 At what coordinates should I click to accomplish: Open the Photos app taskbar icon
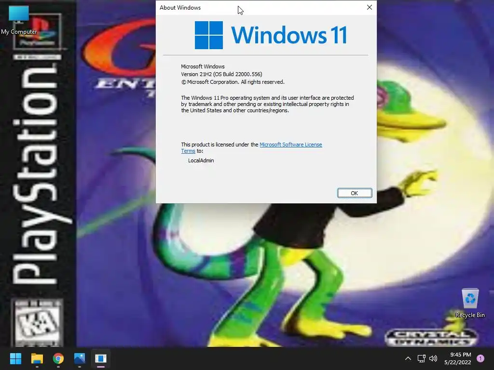click(80, 358)
